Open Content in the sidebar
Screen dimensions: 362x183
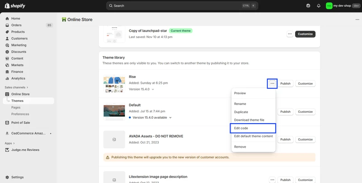point(17,58)
